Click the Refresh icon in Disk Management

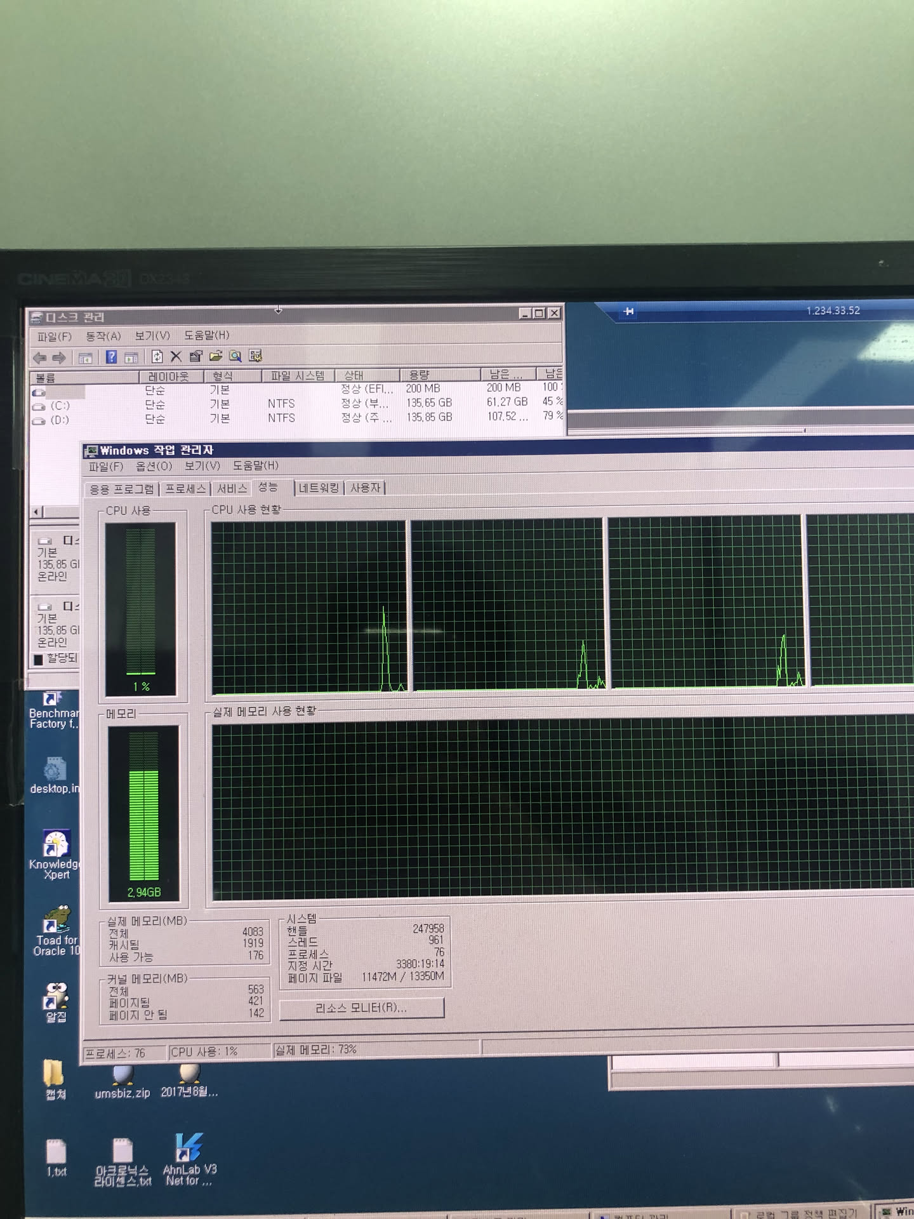point(157,357)
